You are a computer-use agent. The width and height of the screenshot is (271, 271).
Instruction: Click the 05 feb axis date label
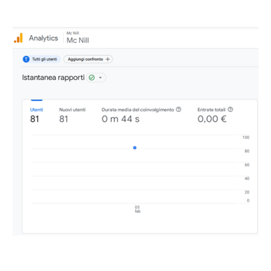[137, 209]
